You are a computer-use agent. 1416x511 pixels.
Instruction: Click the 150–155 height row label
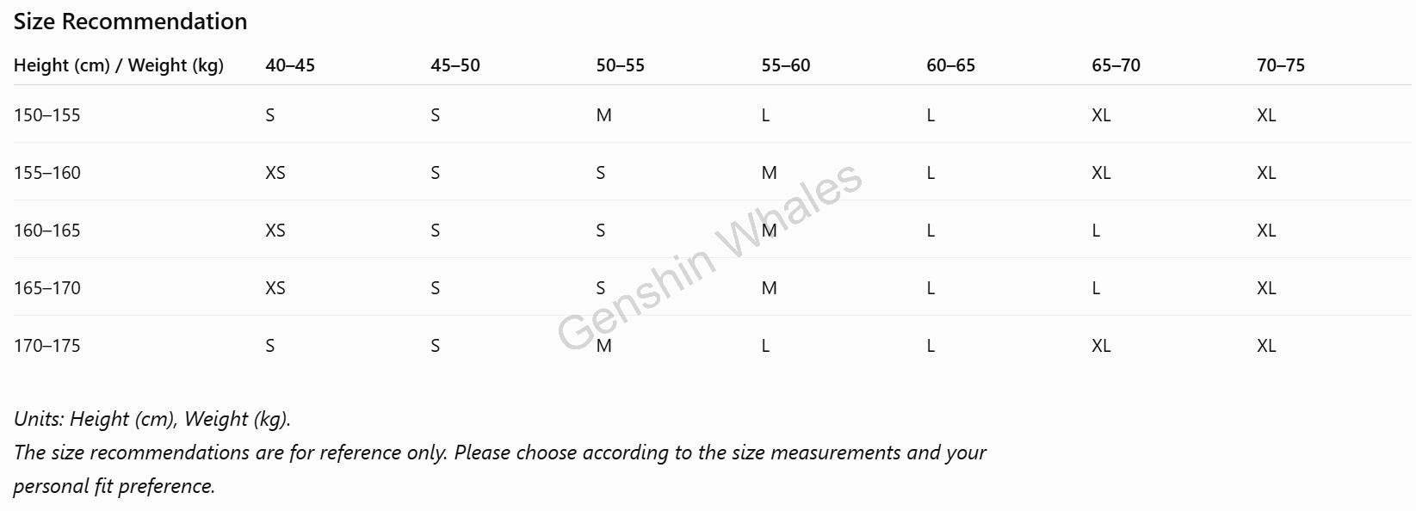tap(47, 115)
